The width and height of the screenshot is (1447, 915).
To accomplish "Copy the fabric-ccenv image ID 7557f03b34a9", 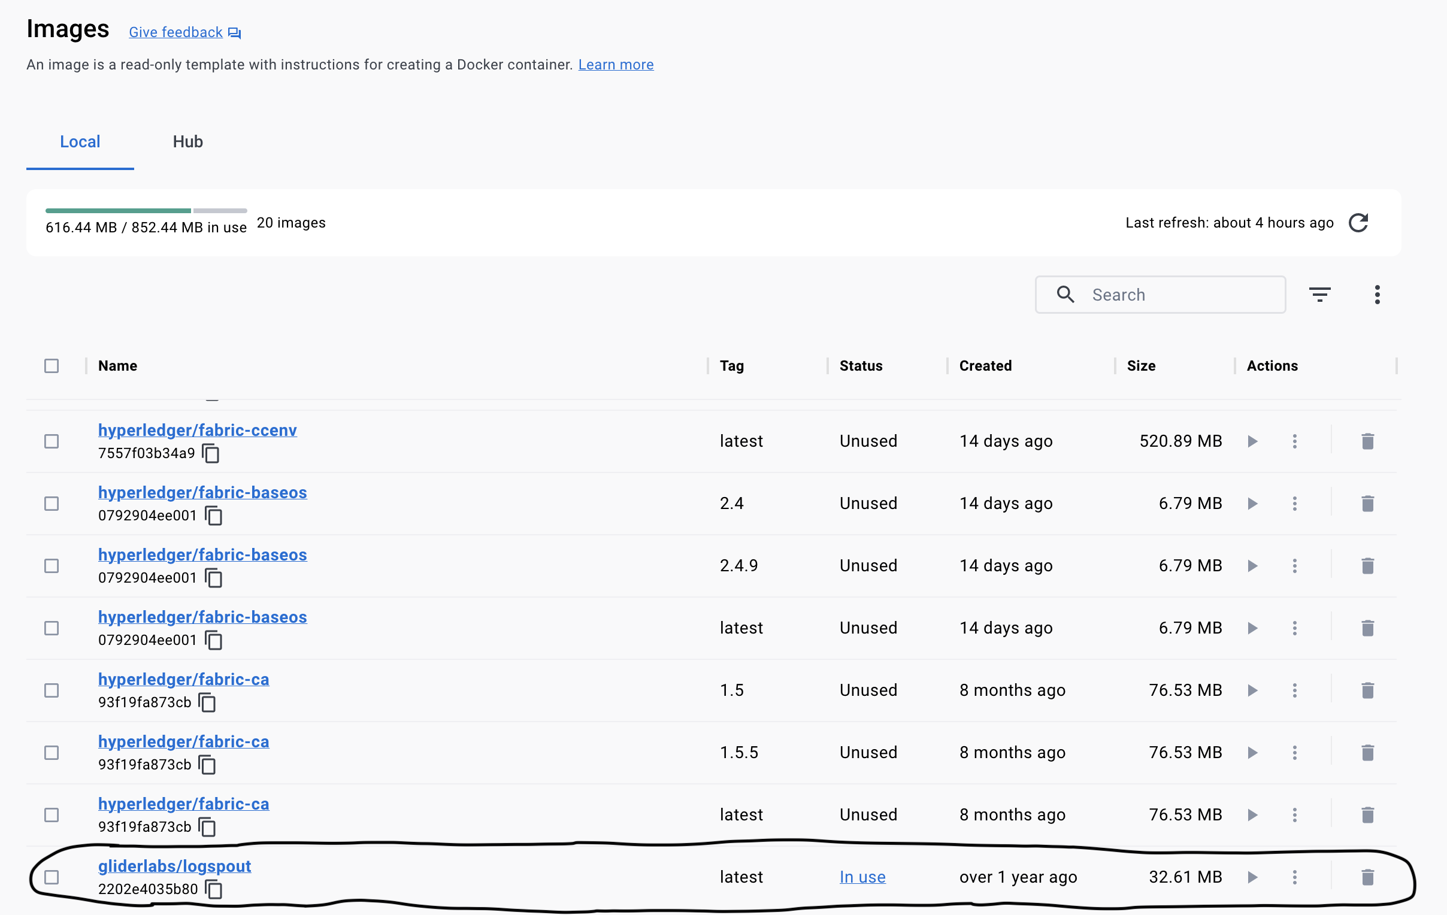I will click(211, 453).
